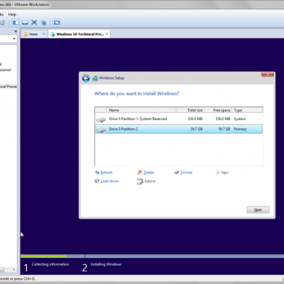Image resolution: width=284 pixels, height=284 pixels.
Task: Click the back arrow in Windows Setup
Action: pos(86,78)
